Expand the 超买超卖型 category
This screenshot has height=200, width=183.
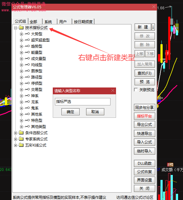coord(21,40)
